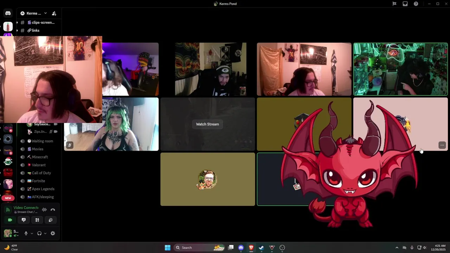Open Discord direct messages home icon

coord(8,13)
